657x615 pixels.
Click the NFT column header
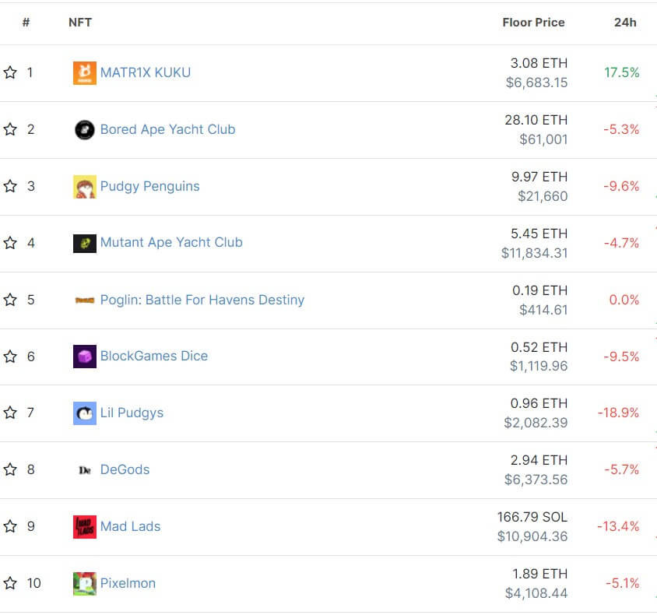coord(80,23)
